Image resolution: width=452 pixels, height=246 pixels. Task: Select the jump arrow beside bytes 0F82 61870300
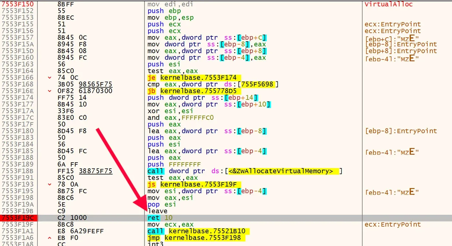pyautogui.click(x=49, y=91)
